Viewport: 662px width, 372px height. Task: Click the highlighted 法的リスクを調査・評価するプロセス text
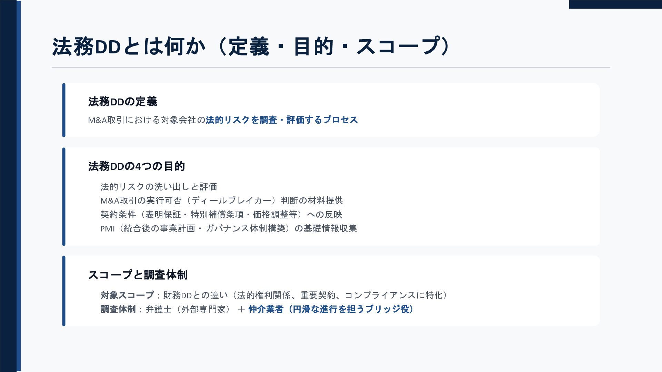(x=282, y=120)
